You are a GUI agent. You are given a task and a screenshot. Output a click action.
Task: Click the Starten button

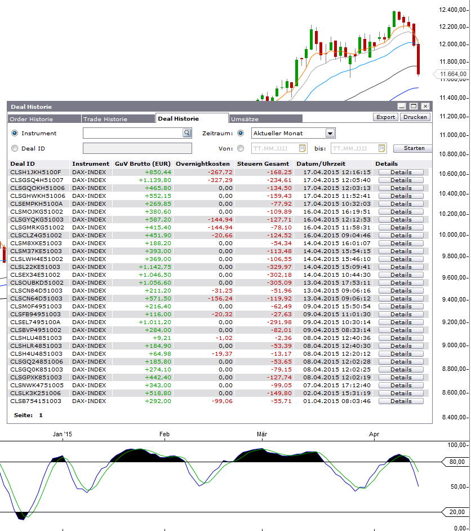413,148
